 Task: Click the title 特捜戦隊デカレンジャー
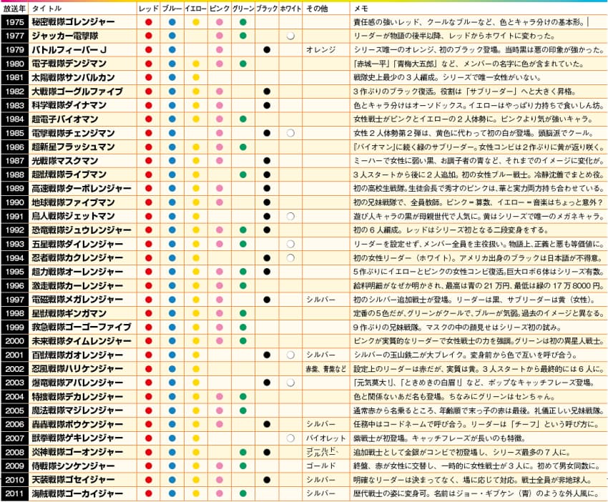pos(77,397)
